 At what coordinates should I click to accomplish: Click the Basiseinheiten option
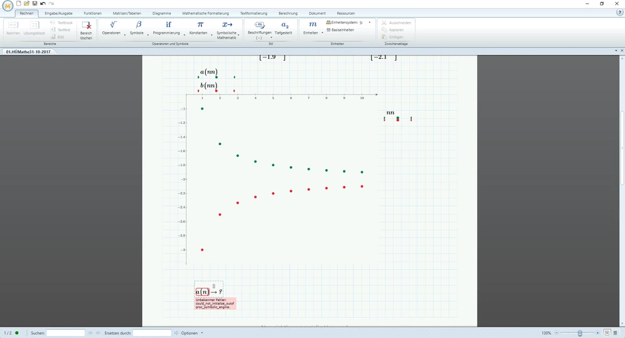tap(340, 30)
